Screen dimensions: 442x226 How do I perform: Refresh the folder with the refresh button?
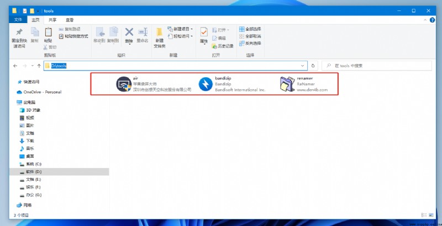(x=313, y=66)
